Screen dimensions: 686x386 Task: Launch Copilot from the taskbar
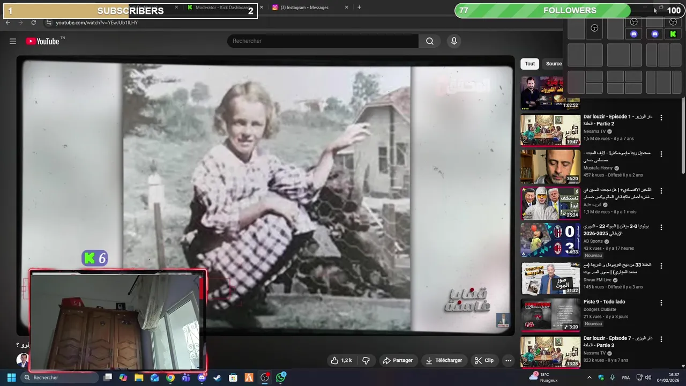pos(123,377)
